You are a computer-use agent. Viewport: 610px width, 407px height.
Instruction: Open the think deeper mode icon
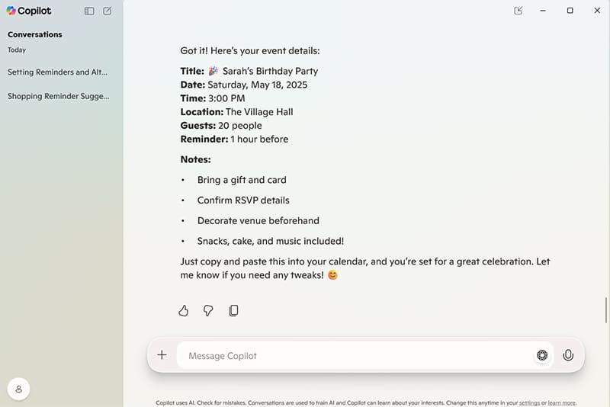pos(542,355)
